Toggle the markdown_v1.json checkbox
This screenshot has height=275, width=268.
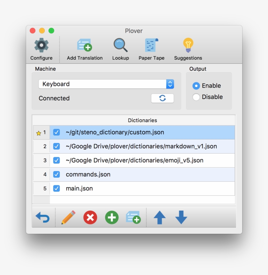[57, 146]
